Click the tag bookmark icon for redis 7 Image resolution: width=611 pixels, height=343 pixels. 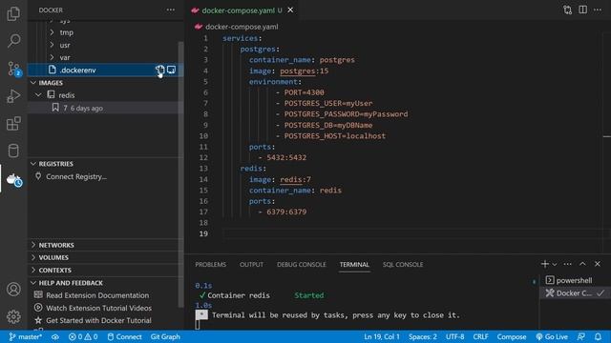pos(55,108)
